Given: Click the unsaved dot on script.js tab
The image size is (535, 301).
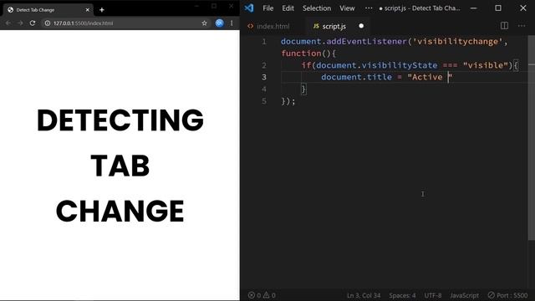Looking at the screenshot, I should (x=361, y=26).
